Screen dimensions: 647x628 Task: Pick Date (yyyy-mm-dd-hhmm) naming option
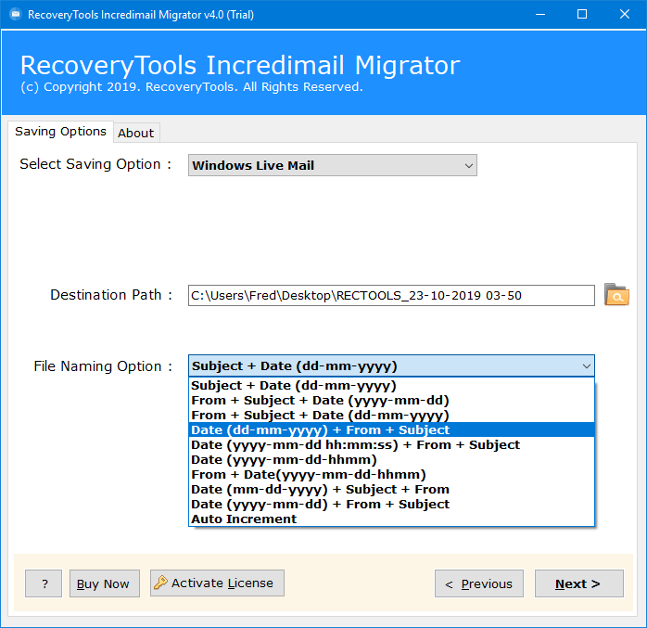391,459
